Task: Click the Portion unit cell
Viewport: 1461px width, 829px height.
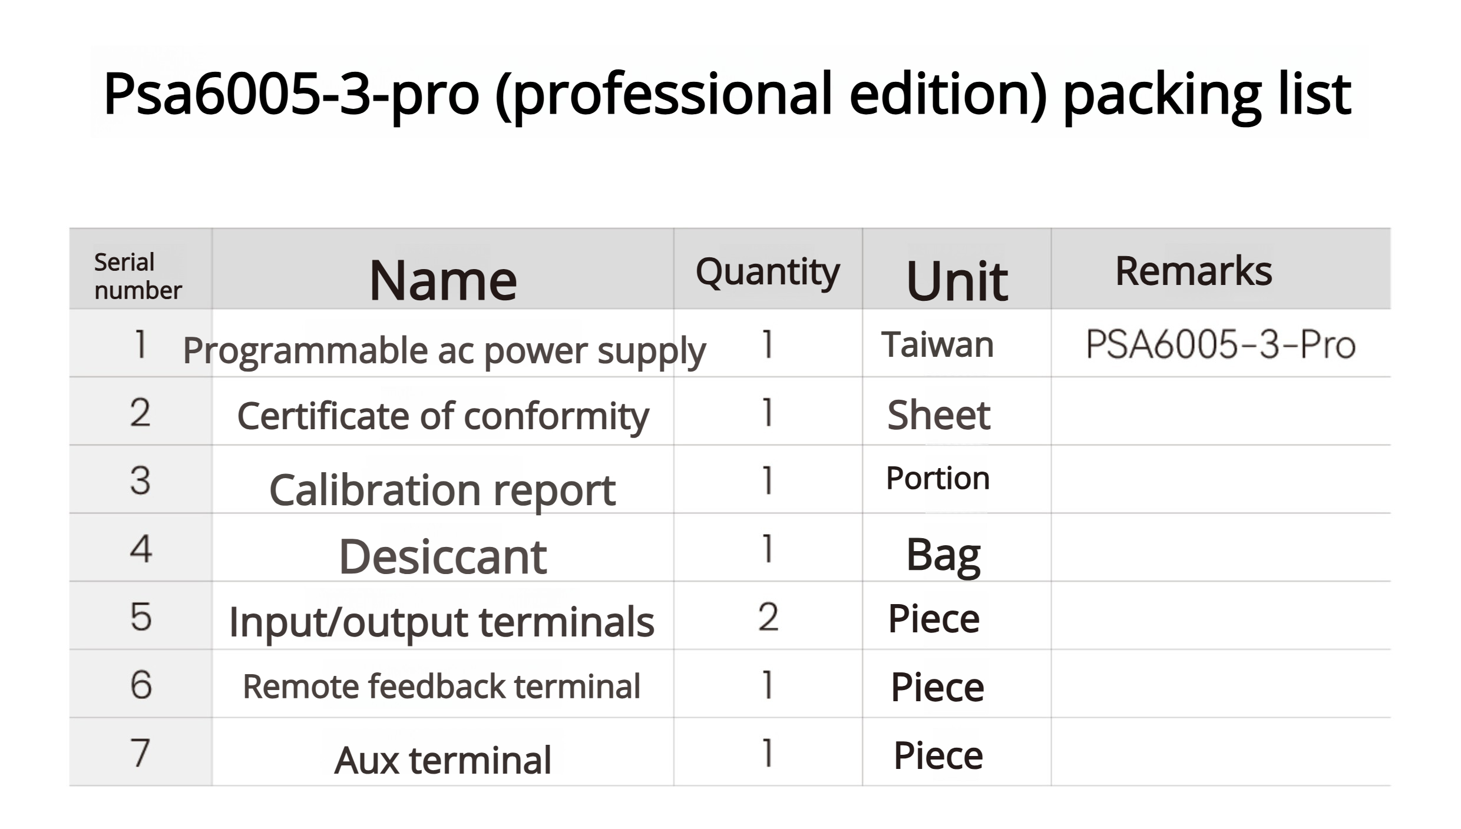Action: point(938,478)
